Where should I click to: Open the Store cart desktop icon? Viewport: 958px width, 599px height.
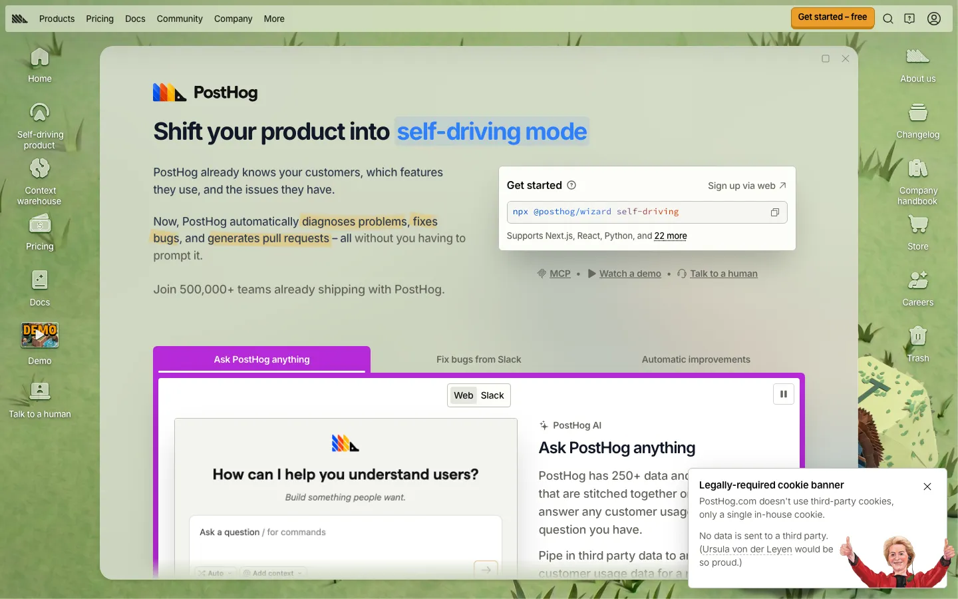[918, 232]
